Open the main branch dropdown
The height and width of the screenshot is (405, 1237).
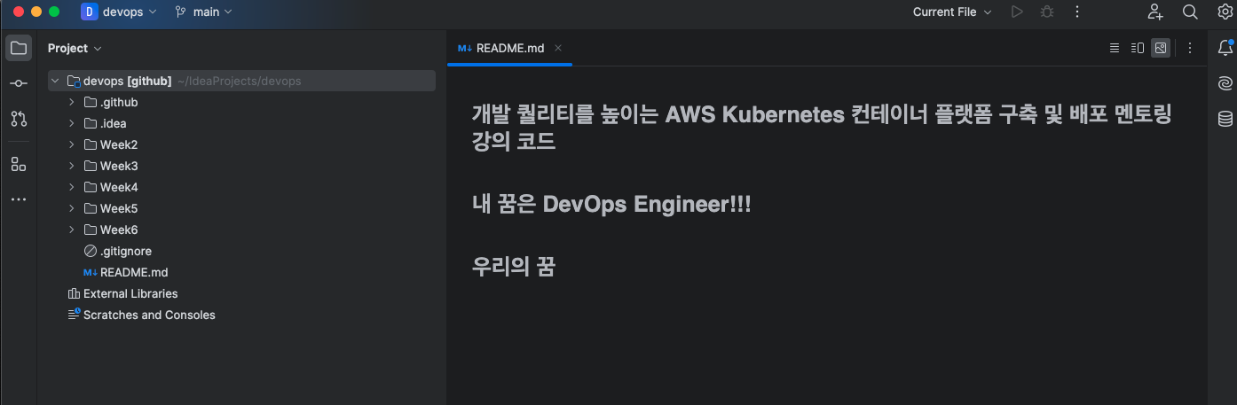(x=204, y=12)
